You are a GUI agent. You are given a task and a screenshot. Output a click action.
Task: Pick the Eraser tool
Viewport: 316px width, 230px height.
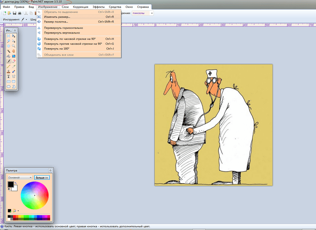coord(14,61)
